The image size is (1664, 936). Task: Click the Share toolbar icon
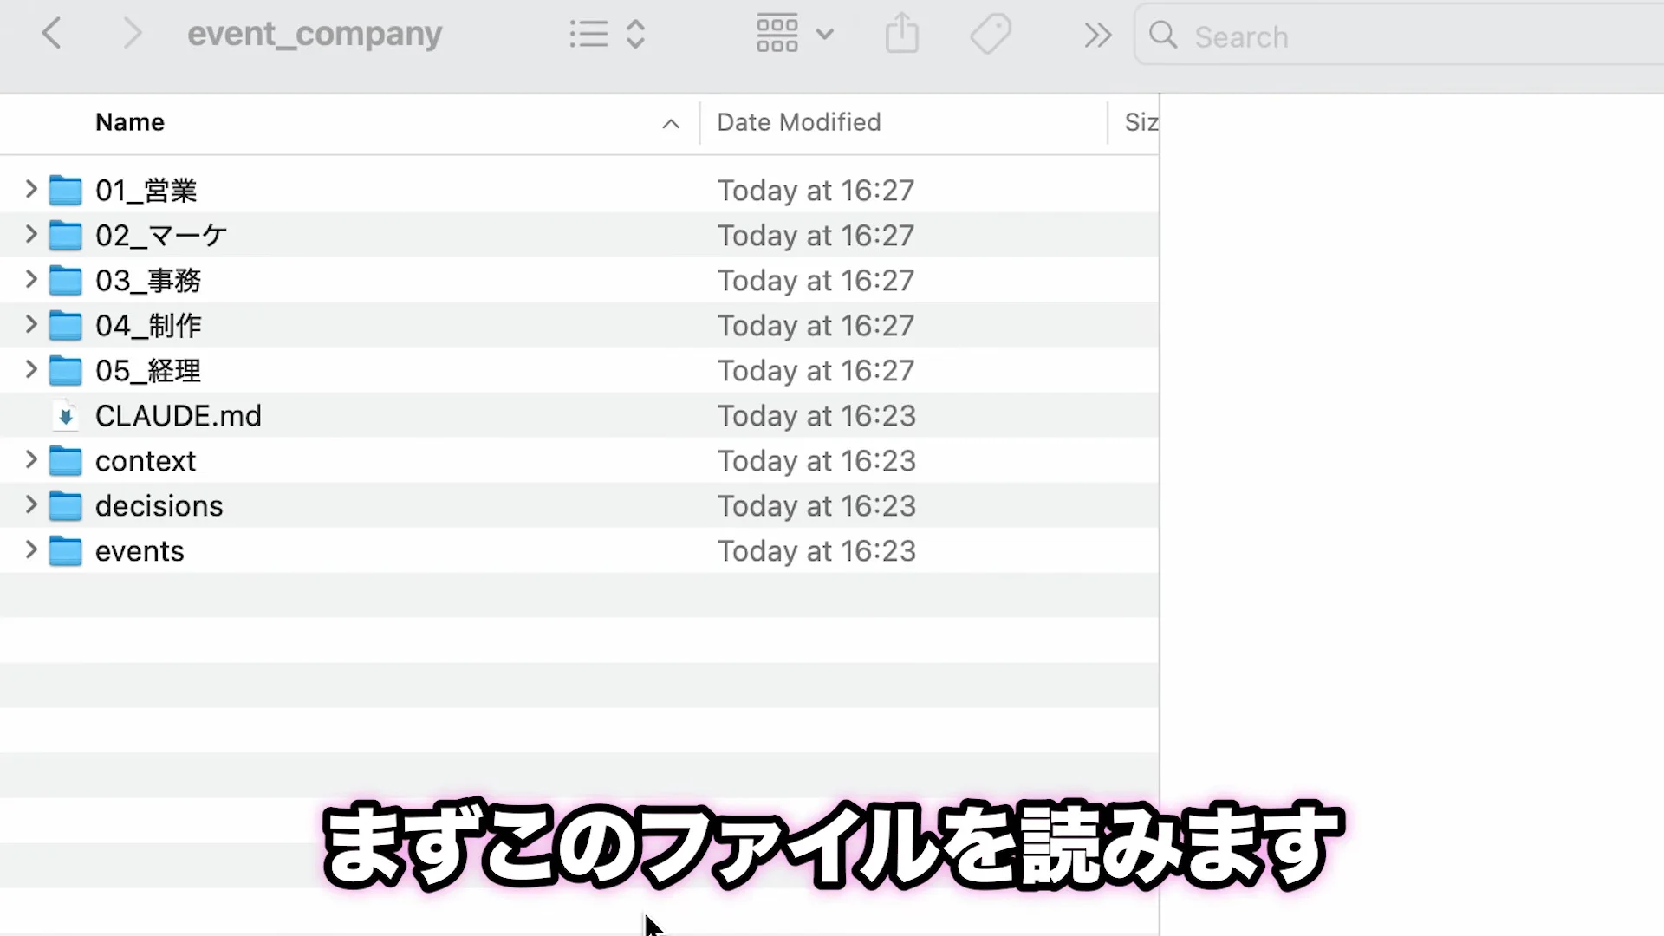tap(902, 34)
